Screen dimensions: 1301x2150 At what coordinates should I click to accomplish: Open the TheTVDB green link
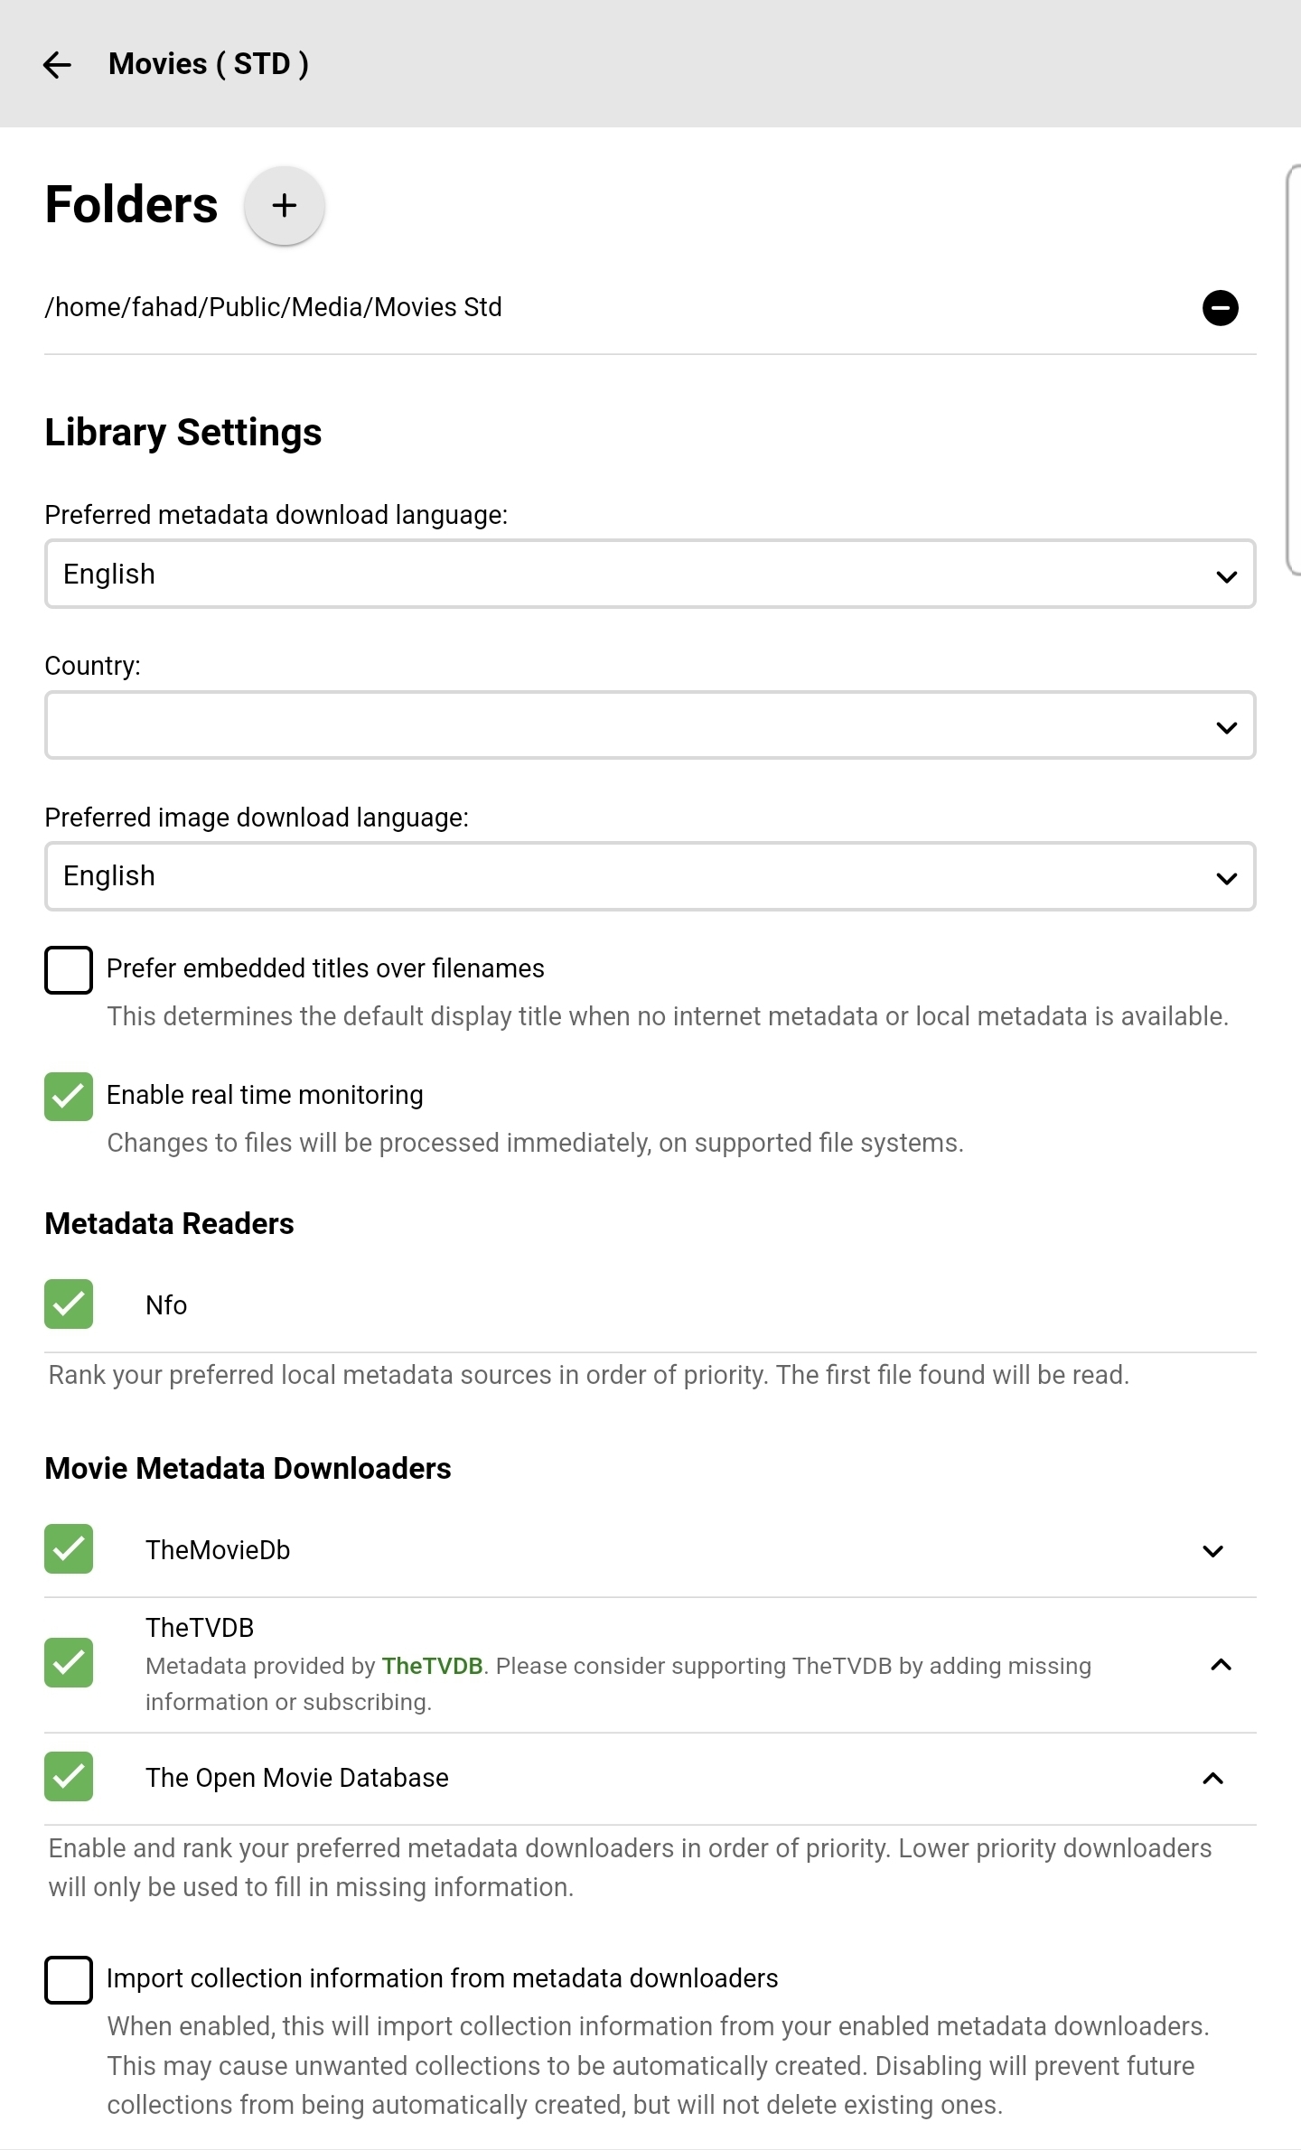(432, 1666)
